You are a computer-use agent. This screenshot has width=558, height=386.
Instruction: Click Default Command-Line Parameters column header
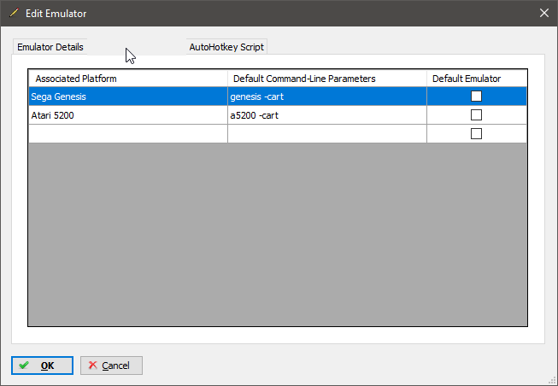[x=327, y=79]
